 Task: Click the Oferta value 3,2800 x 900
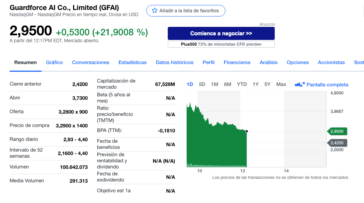[x=73, y=112]
